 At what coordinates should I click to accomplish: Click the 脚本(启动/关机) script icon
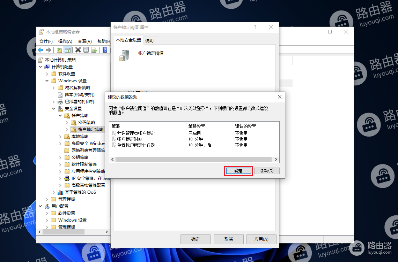pos(60,95)
